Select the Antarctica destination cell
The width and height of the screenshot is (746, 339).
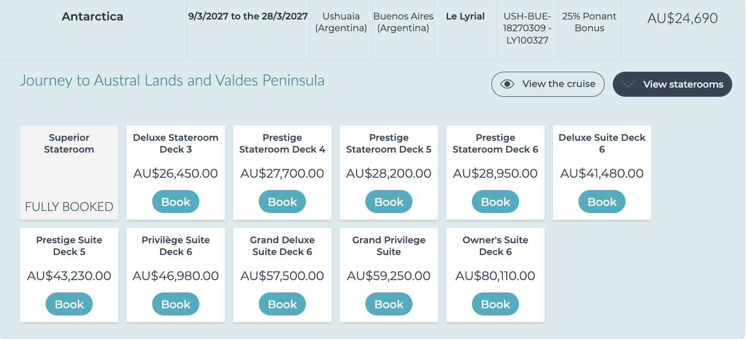tap(92, 17)
